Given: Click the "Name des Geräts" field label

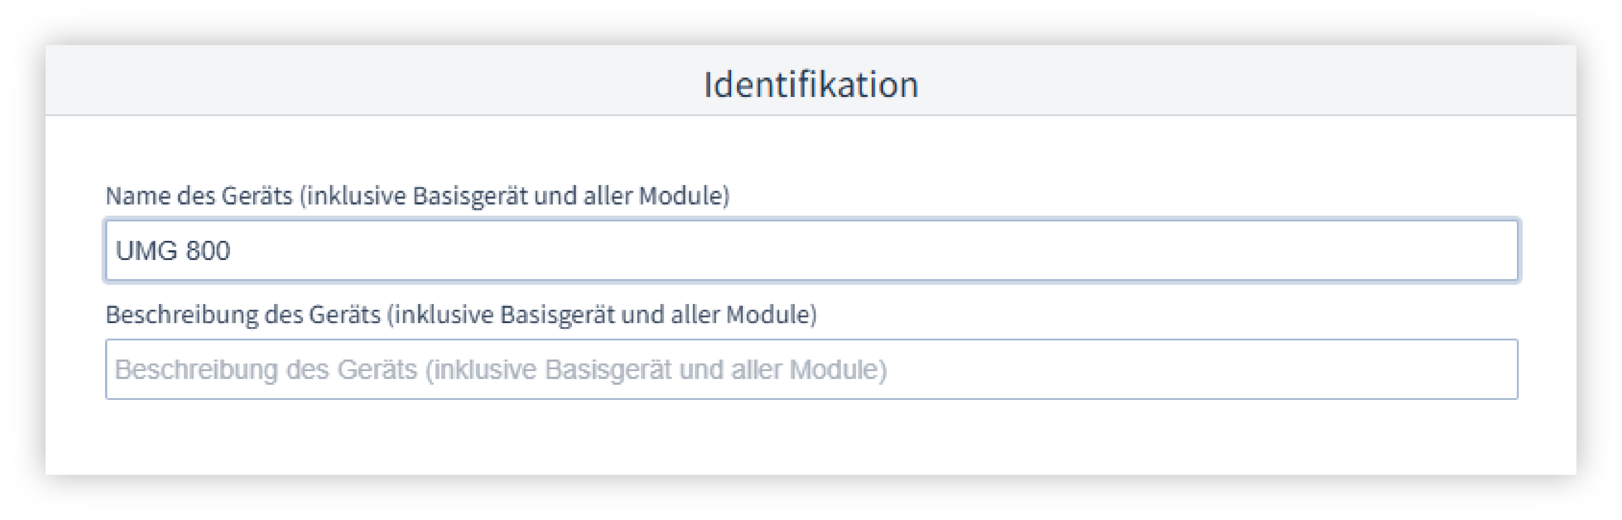Looking at the screenshot, I should pyautogui.click(x=417, y=196).
